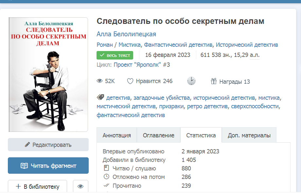Open the Аннотация tab

click(117, 135)
